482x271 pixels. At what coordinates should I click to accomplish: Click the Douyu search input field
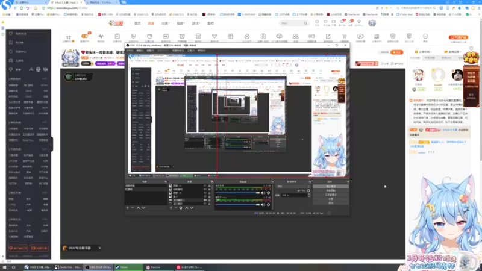coord(291,23)
